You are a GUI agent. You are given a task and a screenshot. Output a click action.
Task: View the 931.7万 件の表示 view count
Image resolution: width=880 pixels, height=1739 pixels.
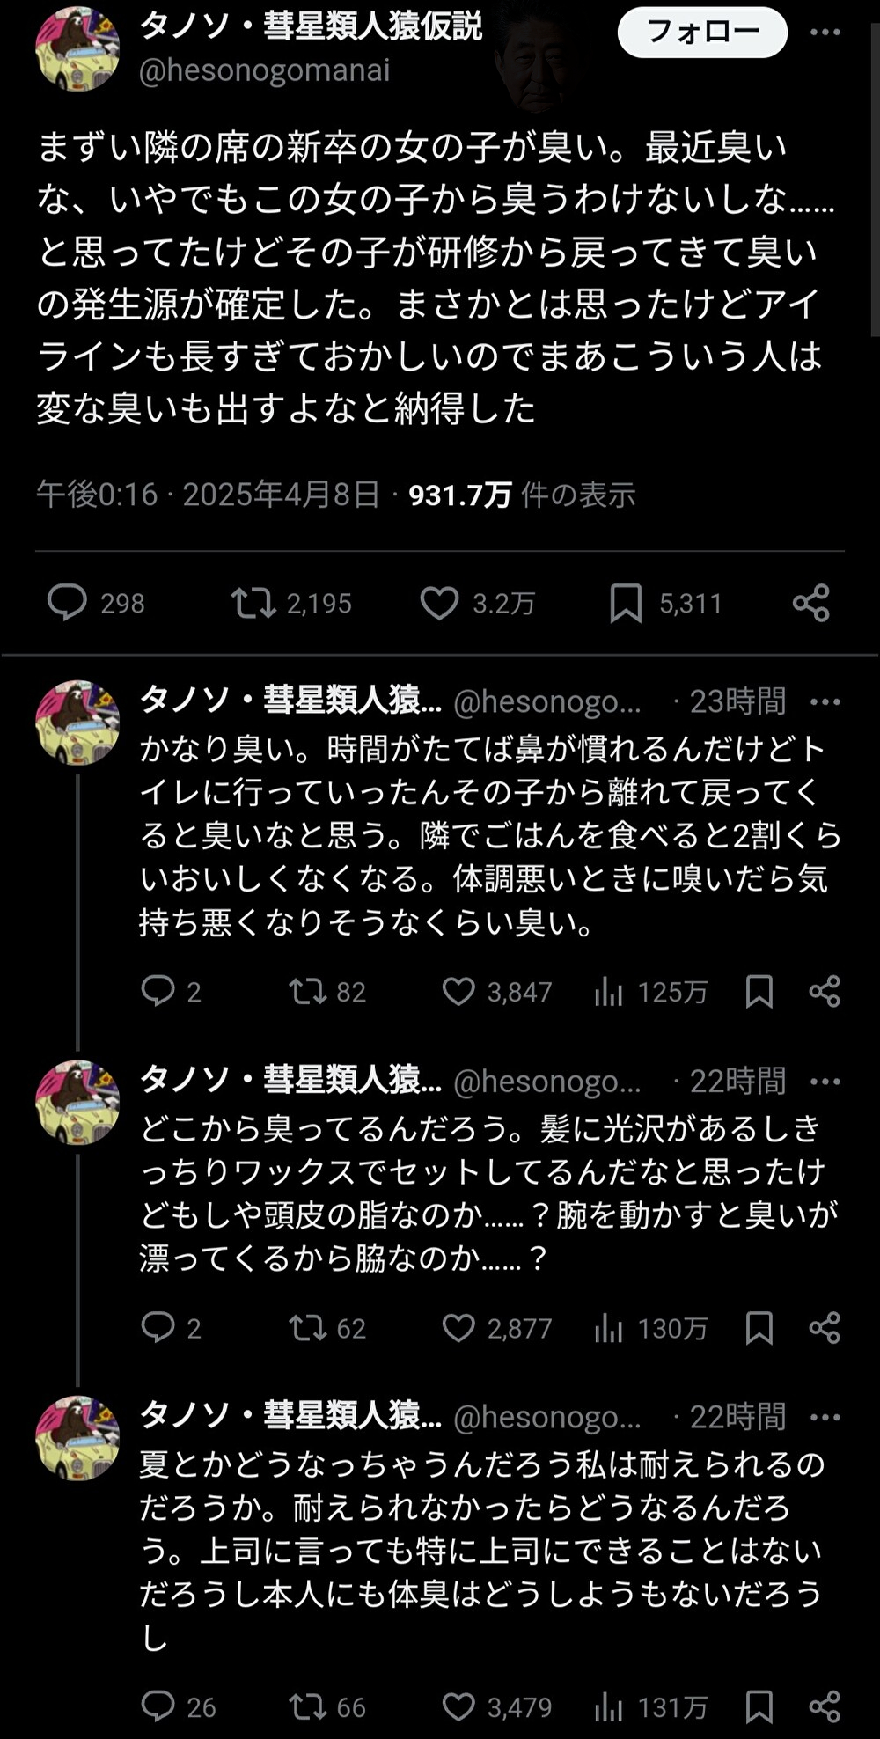522,495
